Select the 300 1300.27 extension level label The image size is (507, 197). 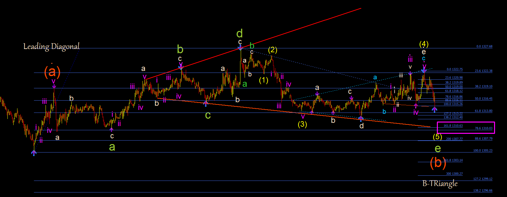(x=454, y=174)
